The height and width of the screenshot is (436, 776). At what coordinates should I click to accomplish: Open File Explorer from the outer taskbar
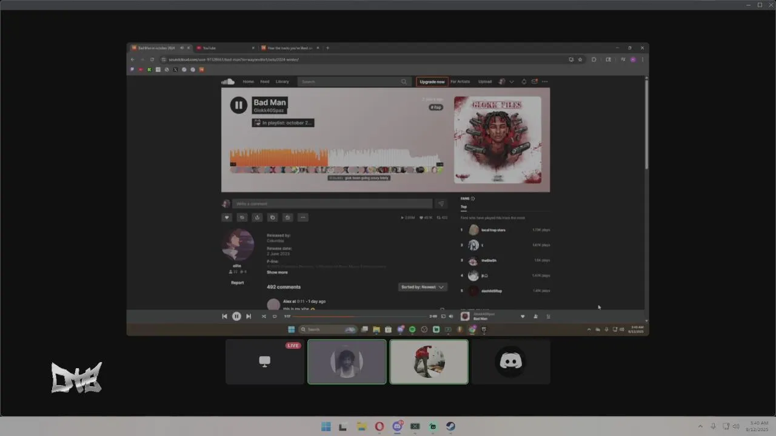[x=361, y=426]
